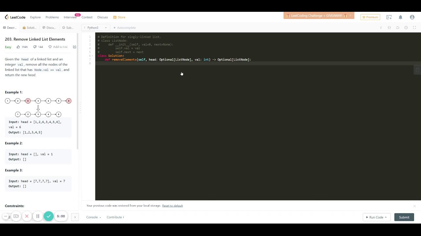
Task: Click the Example 1 linked list diagram
Action: point(38,108)
